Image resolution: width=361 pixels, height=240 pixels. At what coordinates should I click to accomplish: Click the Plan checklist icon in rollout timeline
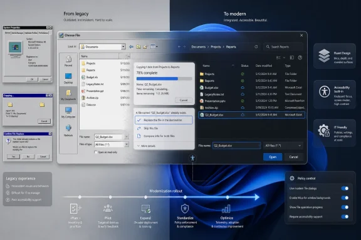75,209
